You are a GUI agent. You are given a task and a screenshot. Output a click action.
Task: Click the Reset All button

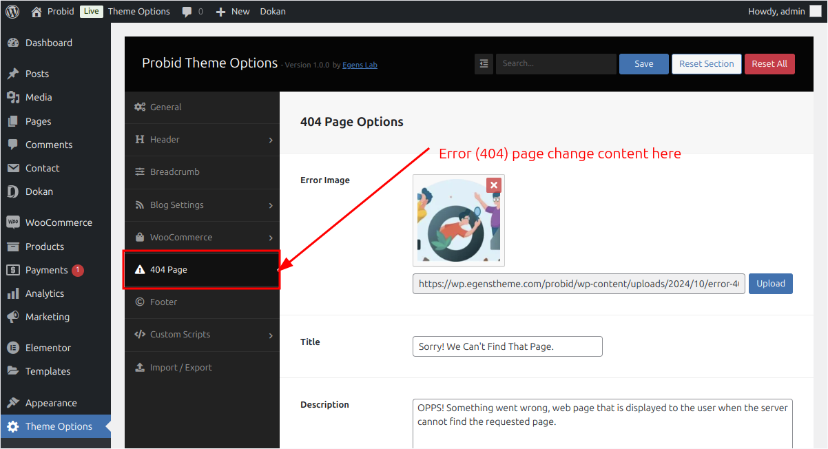coord(769,63)
